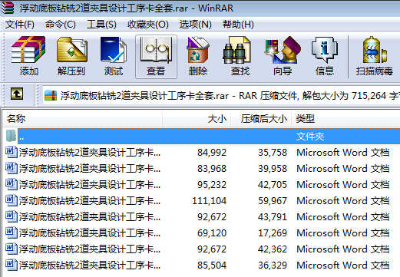Open the 工具(S) menu
The width and height of the screenshot is (400, 277).
coord(101,25)
